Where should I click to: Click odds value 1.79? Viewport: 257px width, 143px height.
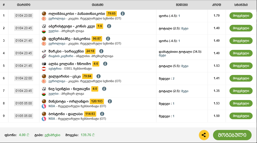click(x=217, y=16)
